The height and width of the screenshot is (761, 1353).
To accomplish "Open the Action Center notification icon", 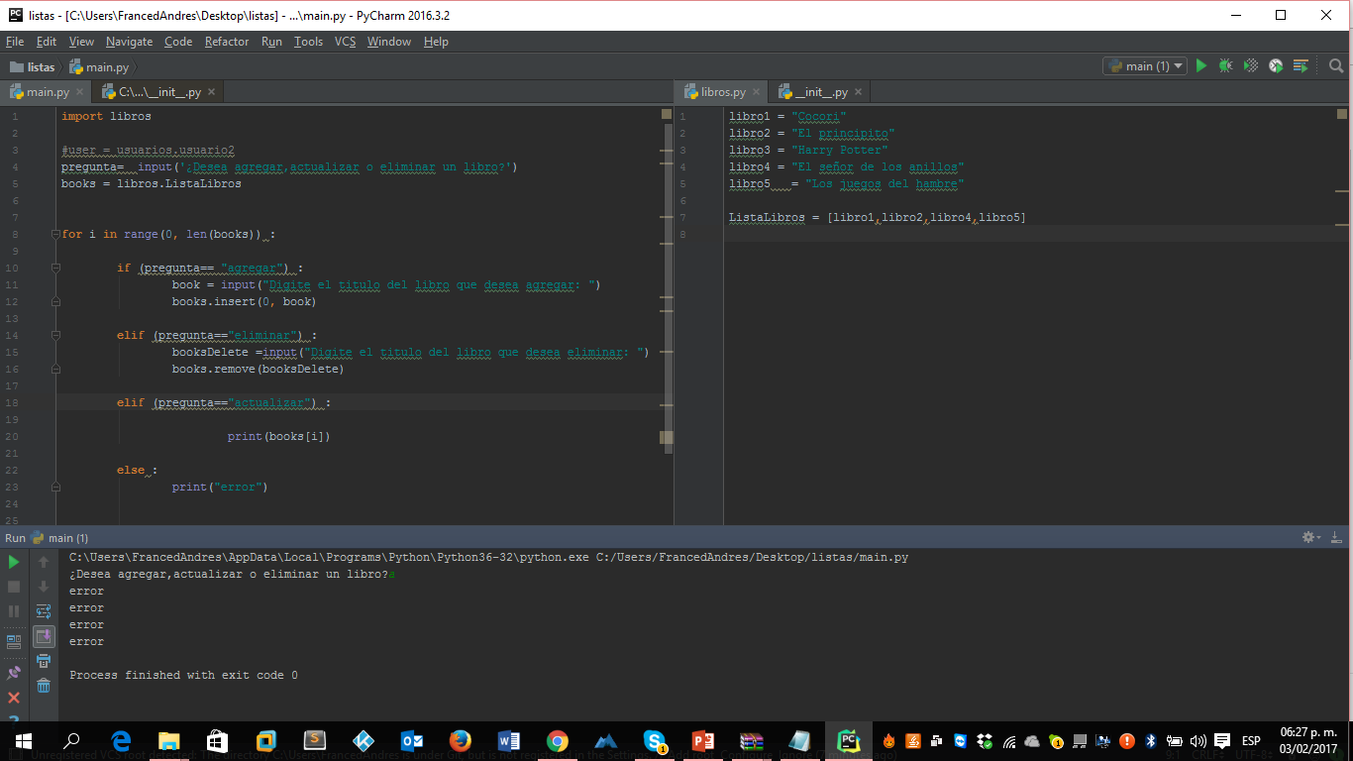I will tap(1222, 741).
